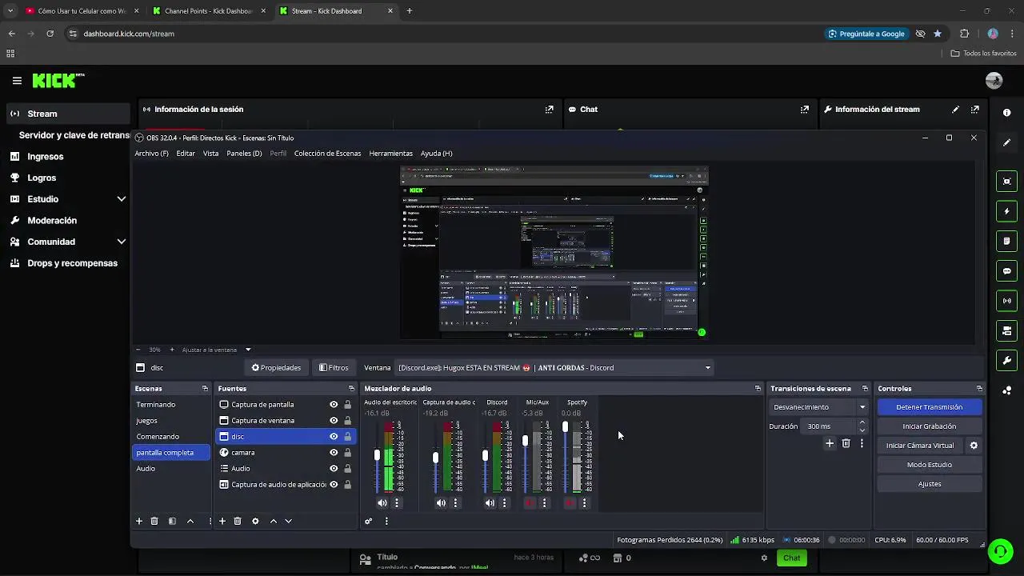Delete scene transition with trash icon
The image size is (1024, 576).
[x=846, y=443]
